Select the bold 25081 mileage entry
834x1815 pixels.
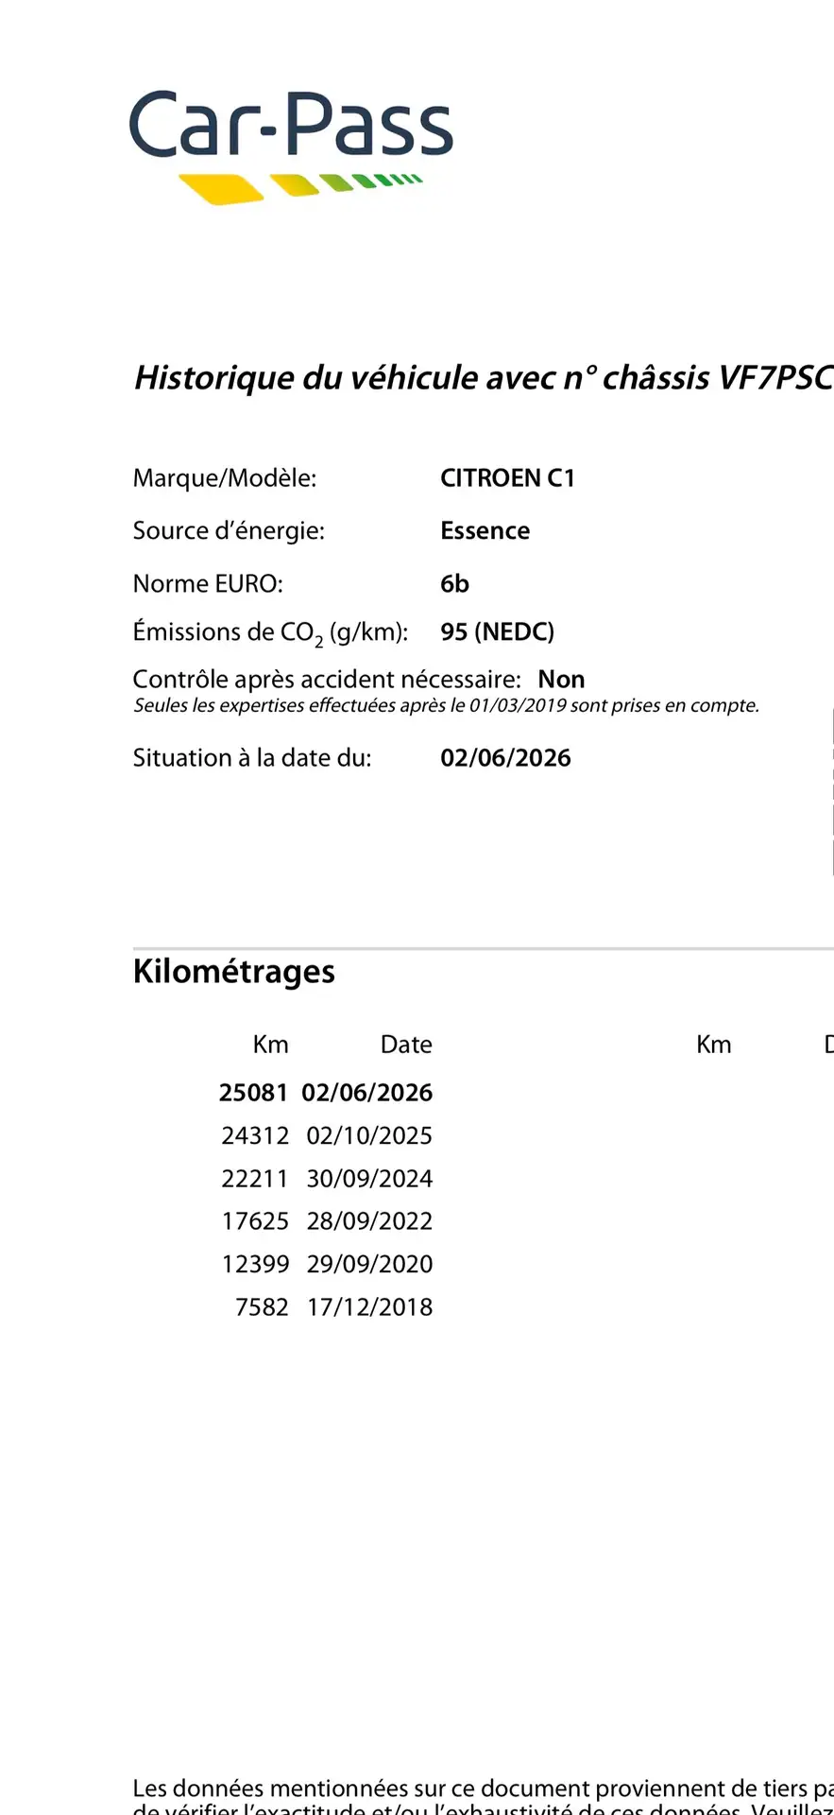[253, 1093]
